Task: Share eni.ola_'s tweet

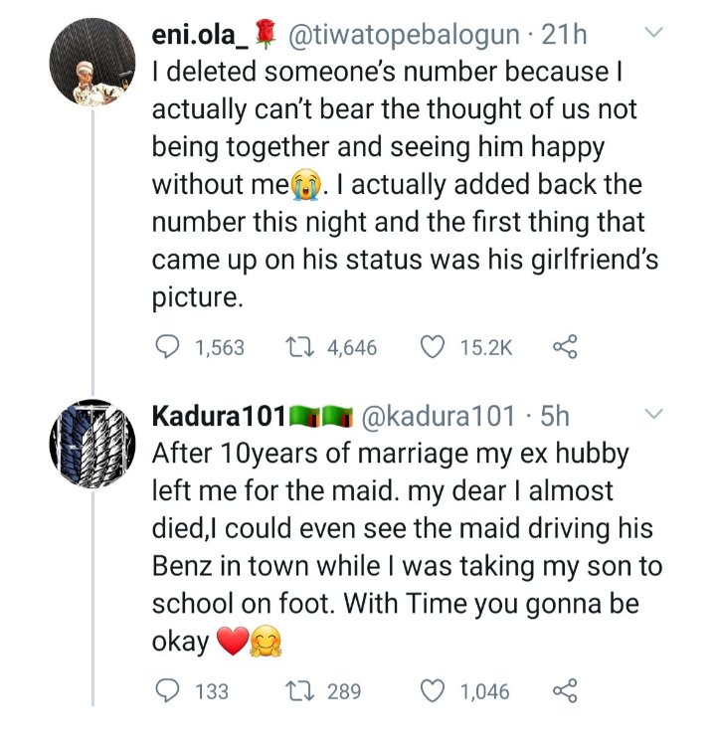Action: [564, 347]
